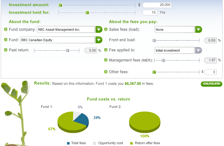224x146 pixels.
Task: Expand the RBC Canadian Equity fund list
Action: [x=99, y=40]
